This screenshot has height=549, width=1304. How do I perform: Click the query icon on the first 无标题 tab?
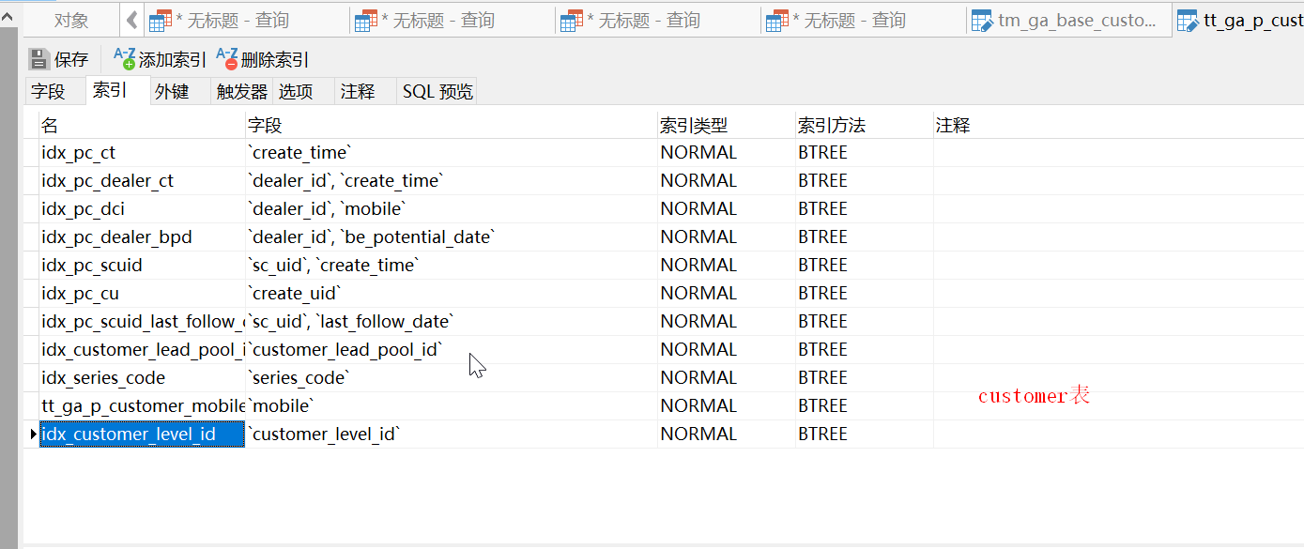tap(160, 21)
